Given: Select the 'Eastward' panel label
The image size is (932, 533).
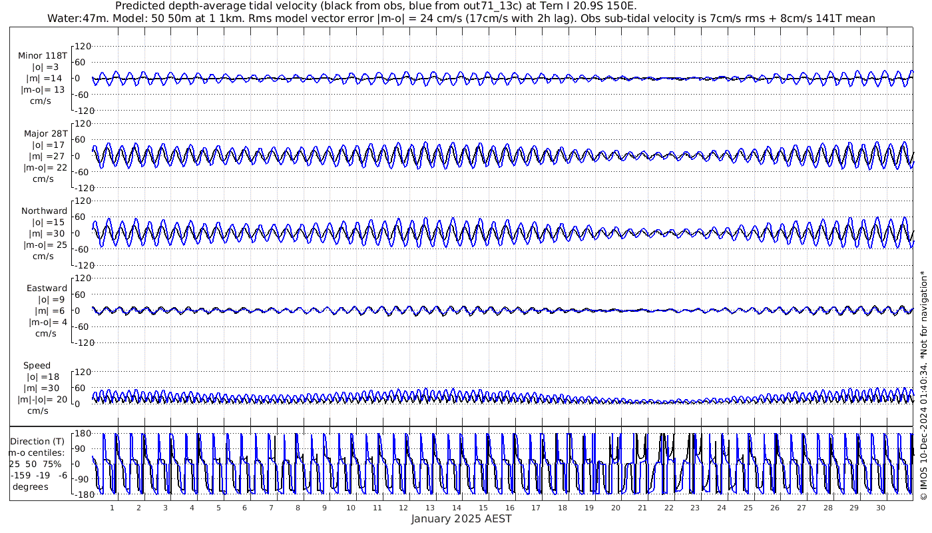Looking at the screenshot, I should click(x=47, y=288).
